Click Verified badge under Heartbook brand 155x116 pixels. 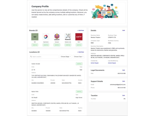46,45
